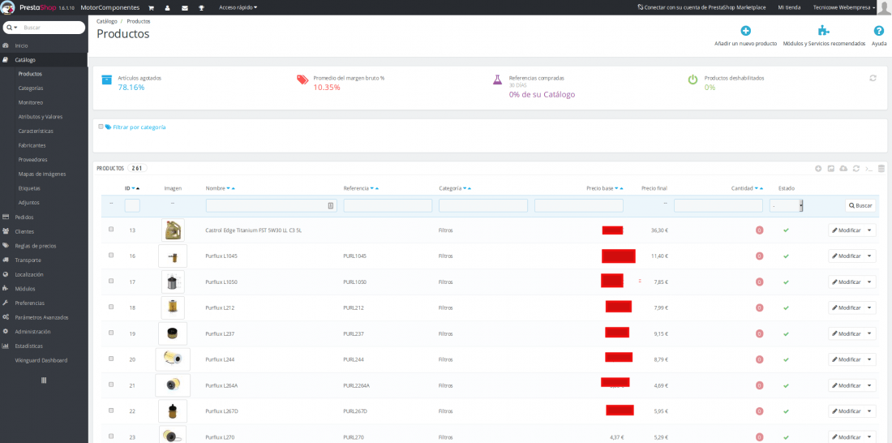Click the Catálogo breadcrumb link
The height and width of the screenshot is (443, 892).
tap(107, 21)
